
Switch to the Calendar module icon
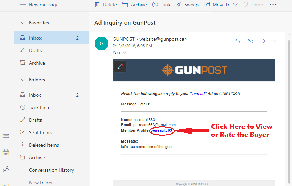(x=6, y=152)
